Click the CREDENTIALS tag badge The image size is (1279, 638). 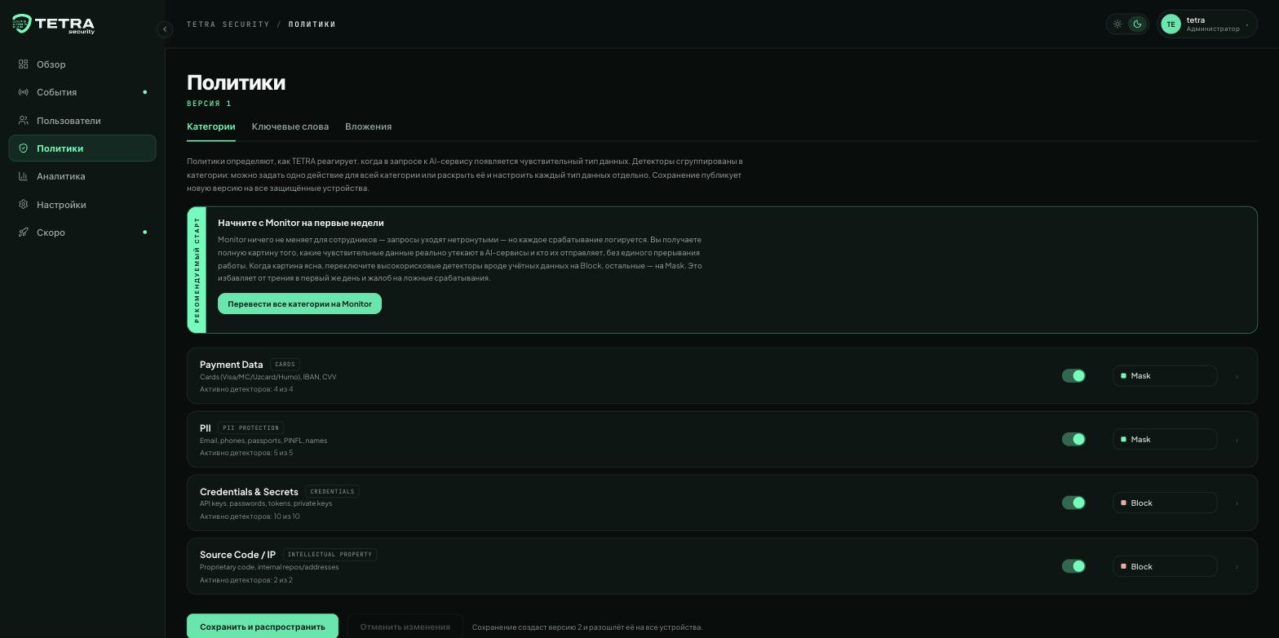(x=332, y=492)
